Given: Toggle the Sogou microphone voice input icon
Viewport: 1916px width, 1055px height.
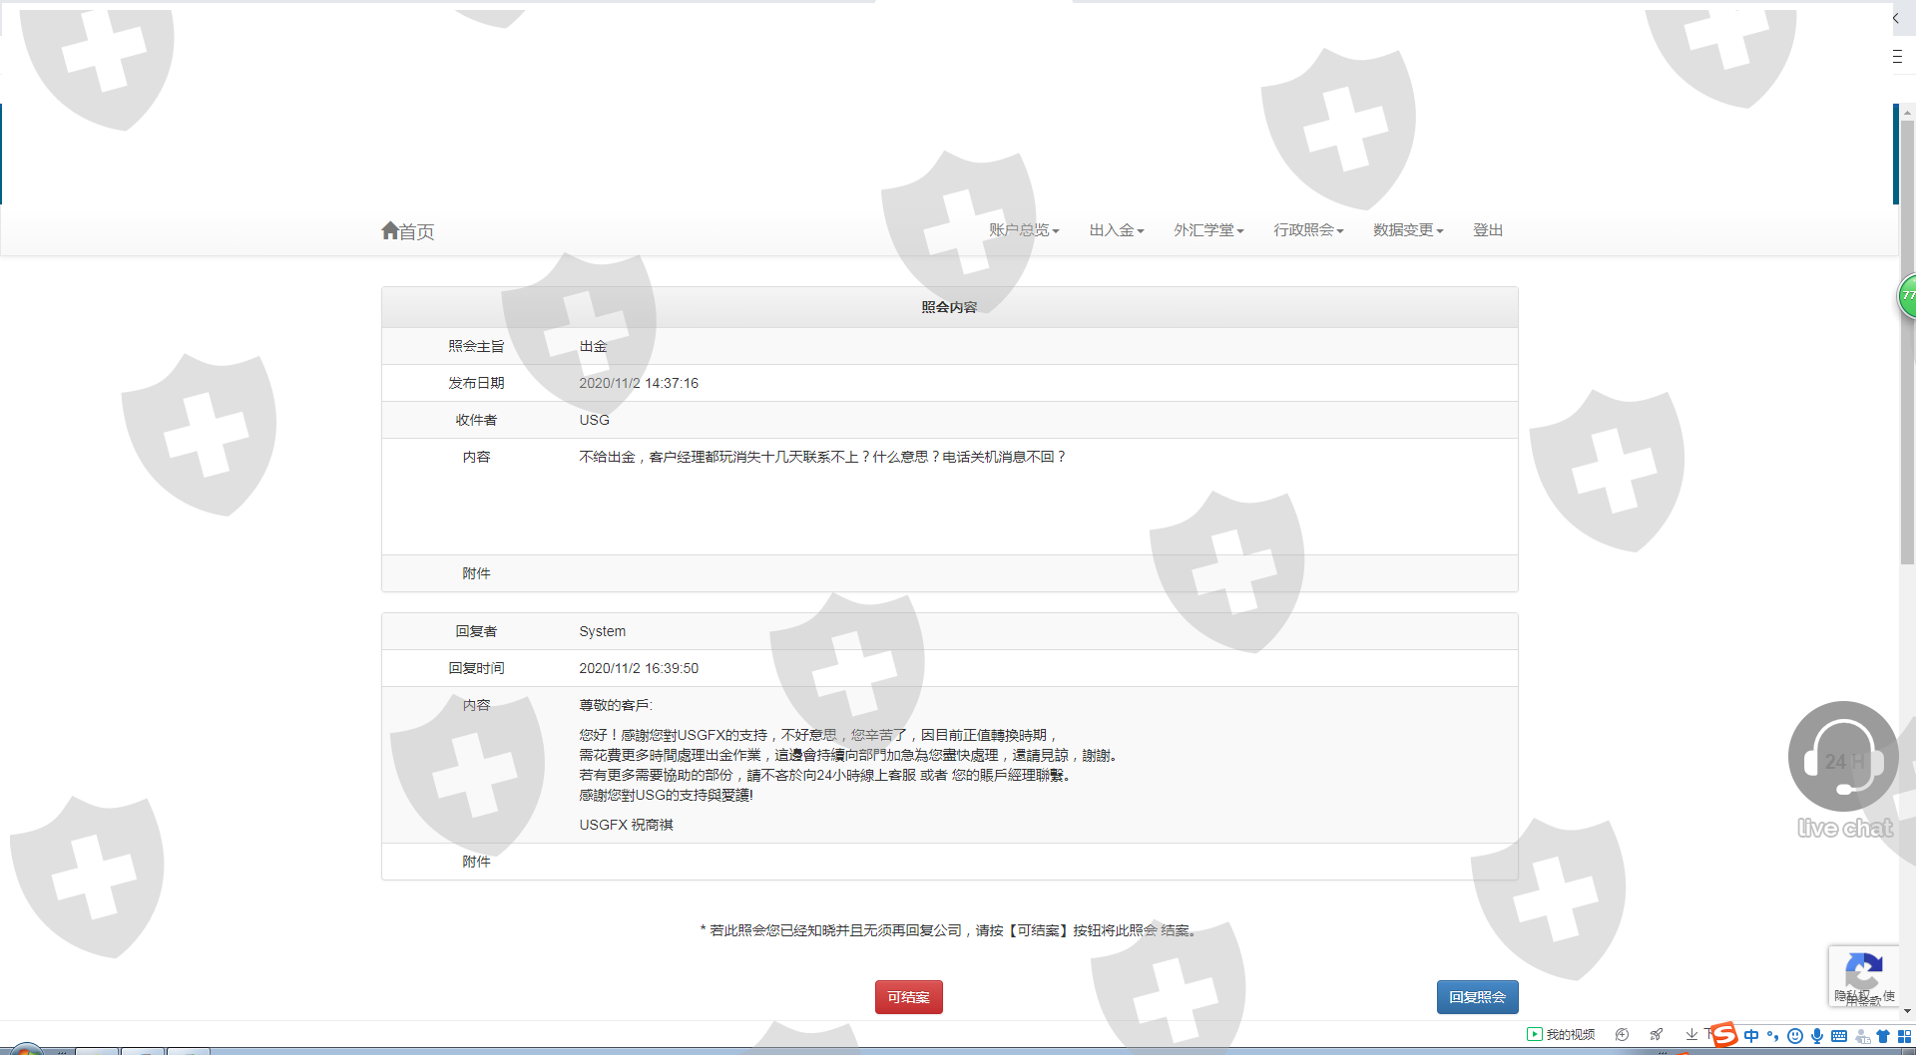Looking at the screenshot, I should [1817, 1036].
